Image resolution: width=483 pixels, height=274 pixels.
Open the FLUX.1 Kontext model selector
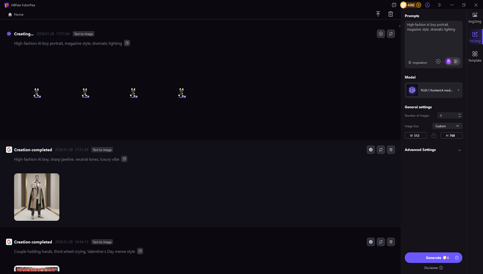pyautogui.click(x=434, y=90)
